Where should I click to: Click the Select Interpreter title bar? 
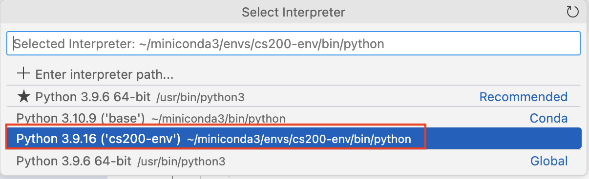[x=294, y=12]
